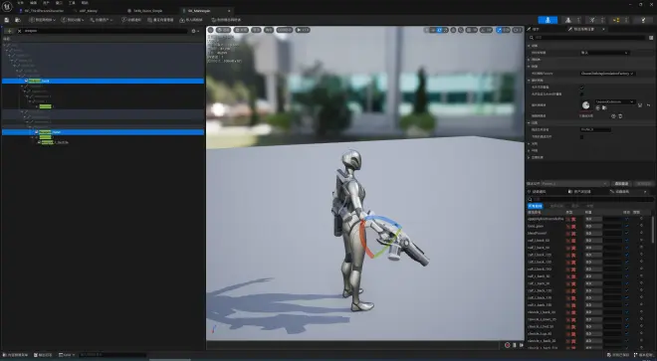Save the asset with the toolbar save icon
Viewport: 657px width, 361px height.
pos(7,20)
